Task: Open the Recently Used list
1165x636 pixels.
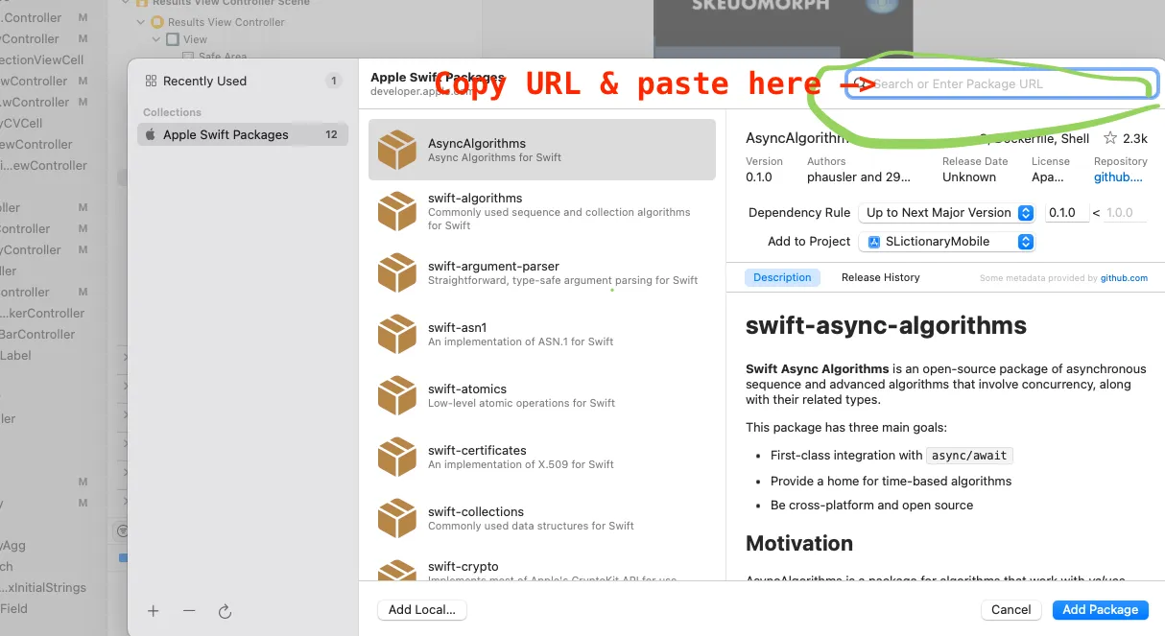Action: tap(242, 81)
